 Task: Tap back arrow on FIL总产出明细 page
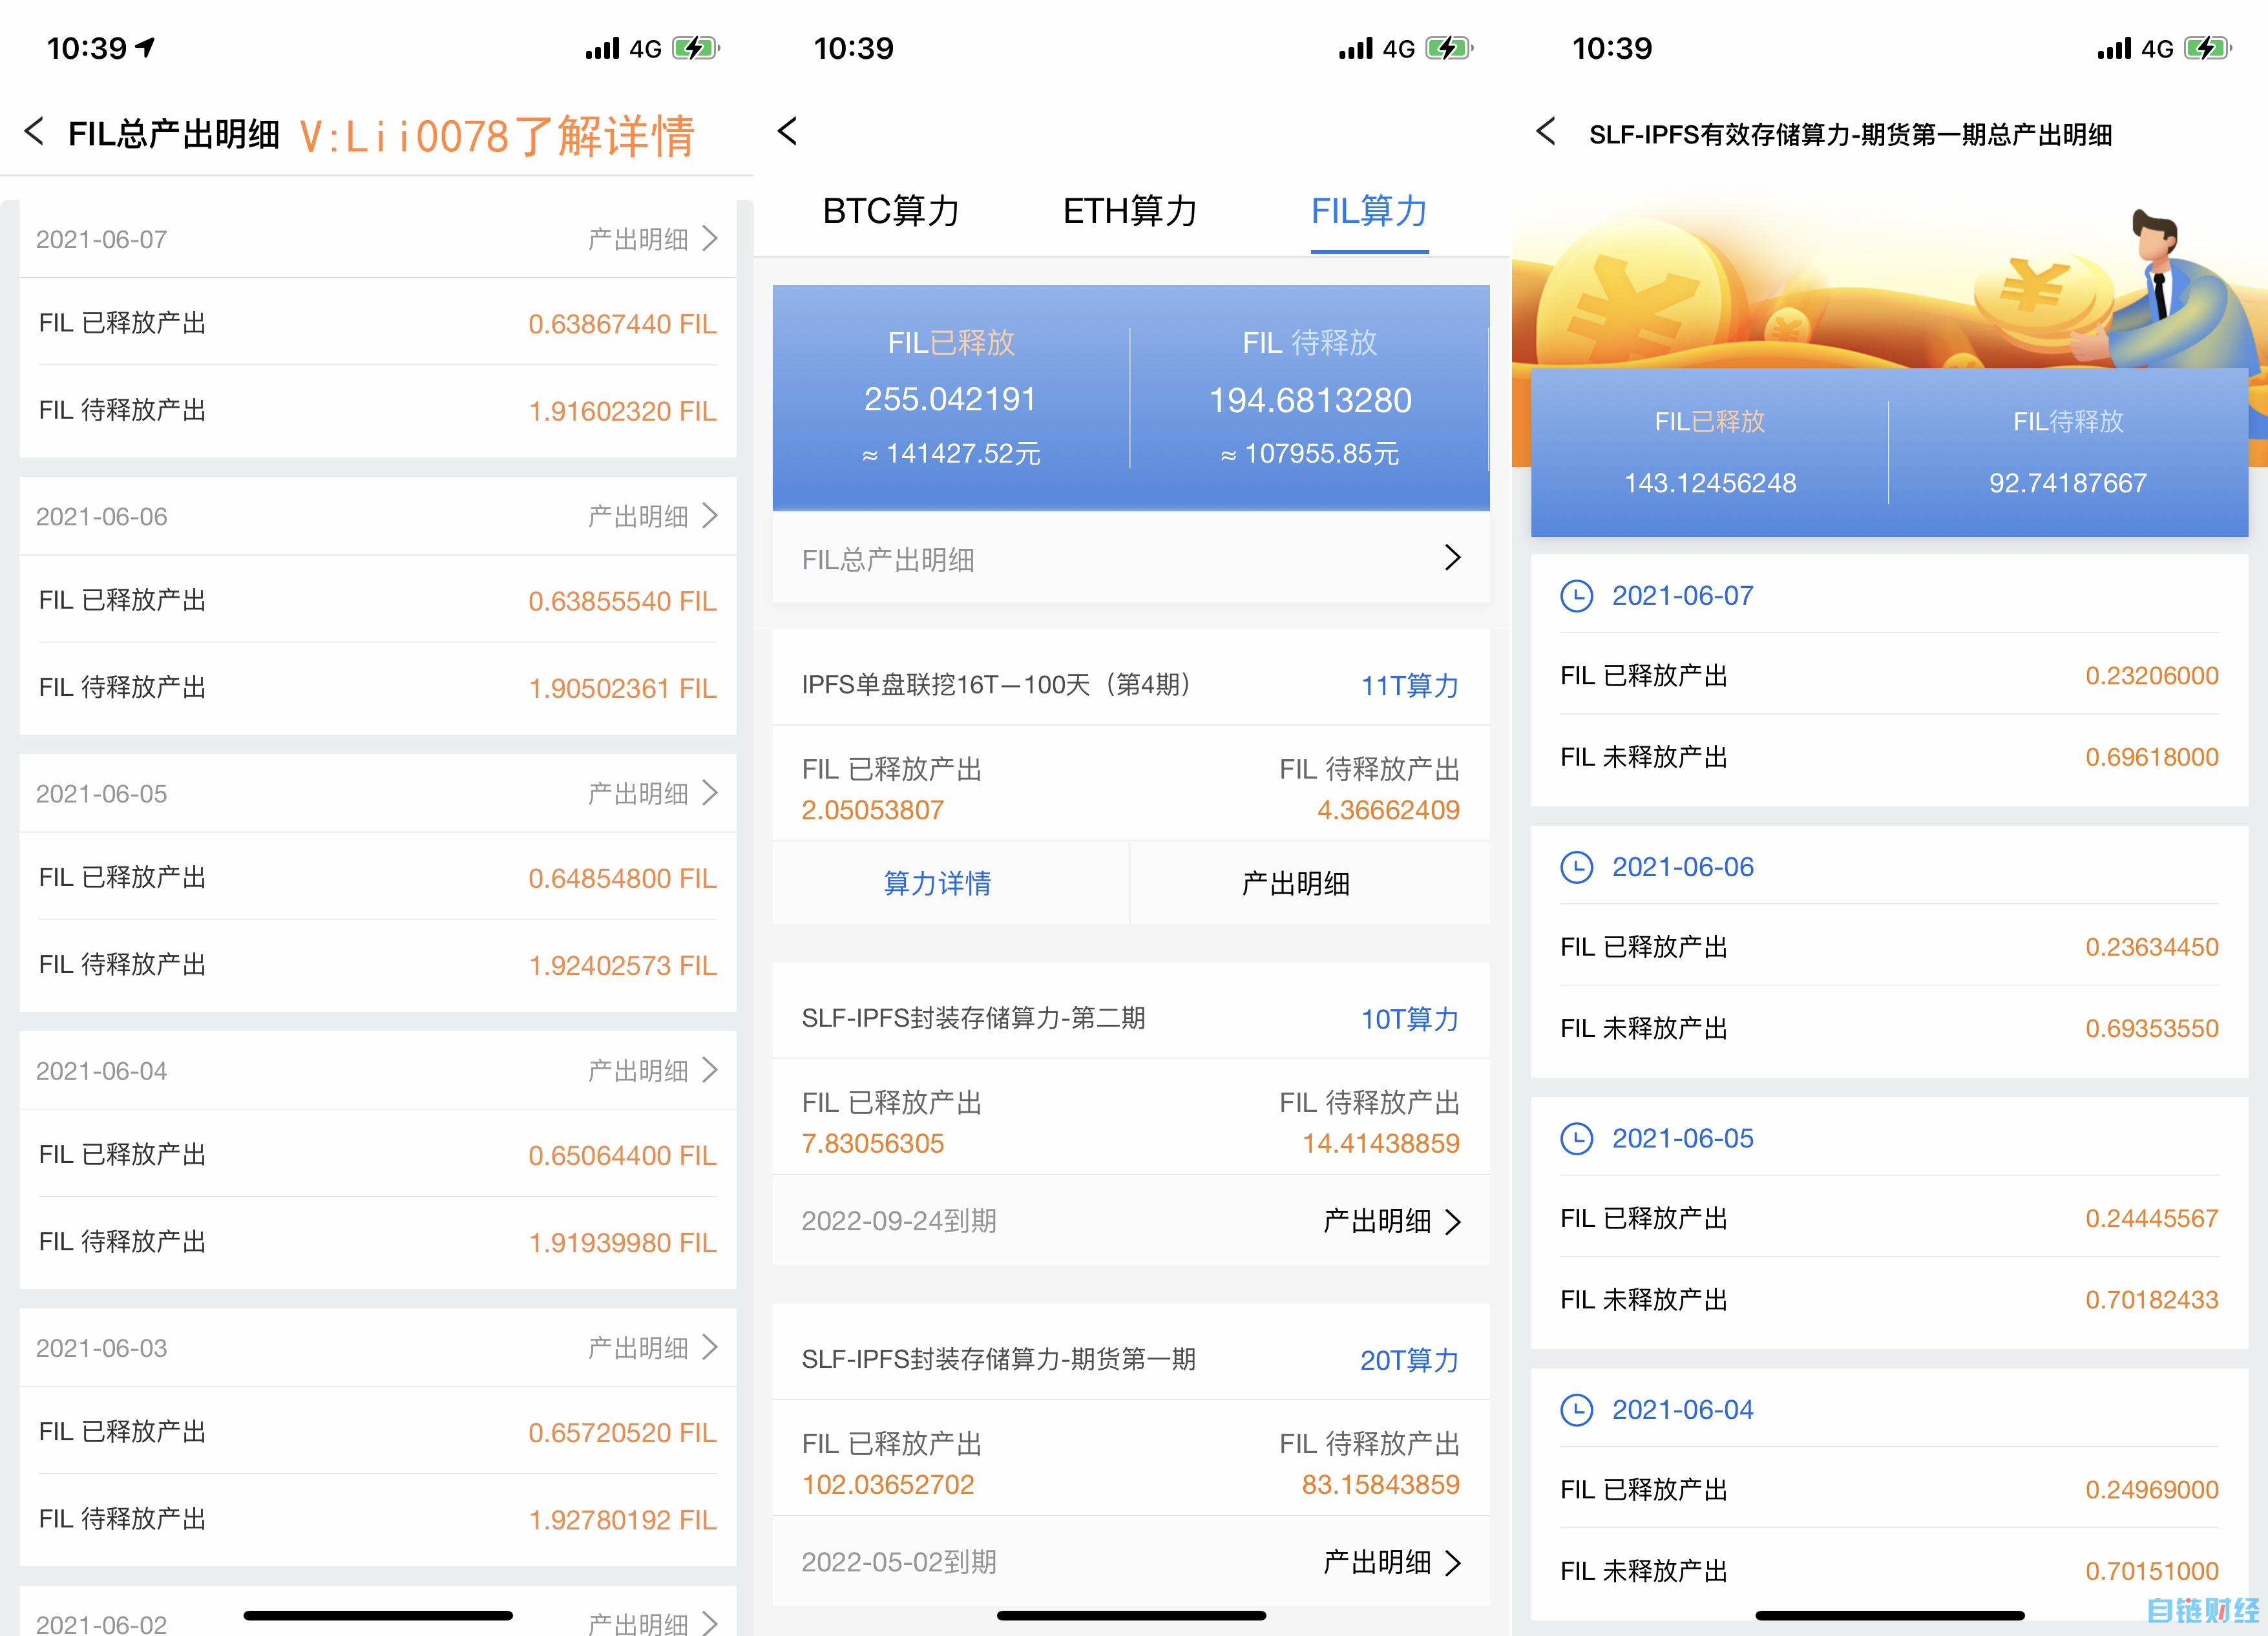34,131
